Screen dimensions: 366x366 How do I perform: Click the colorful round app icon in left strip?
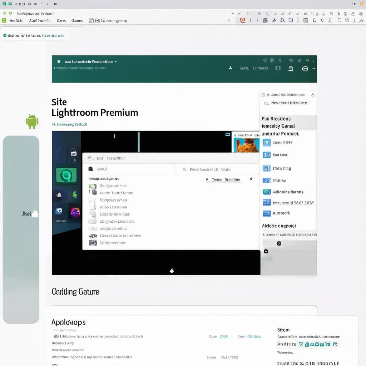click(x=75, y=212)
